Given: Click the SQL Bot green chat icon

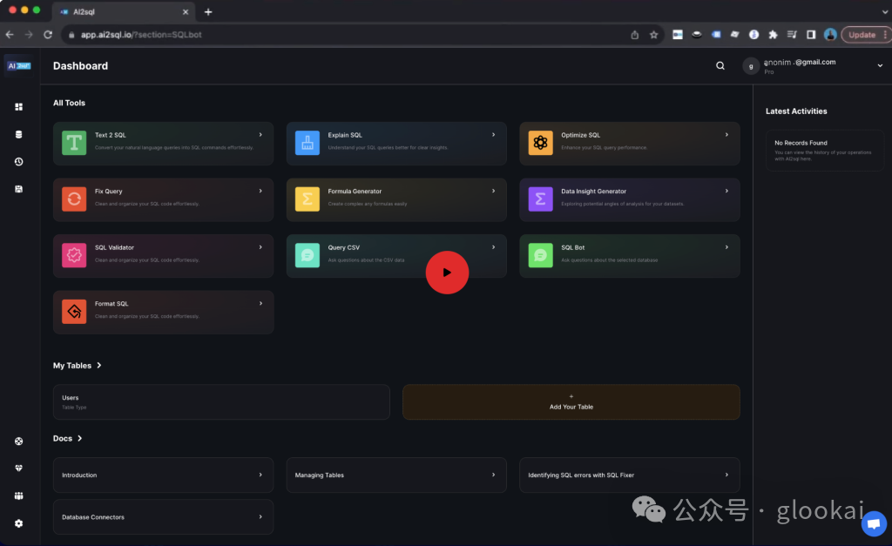Looking at the screenshot, I should (x=540, y=255).
